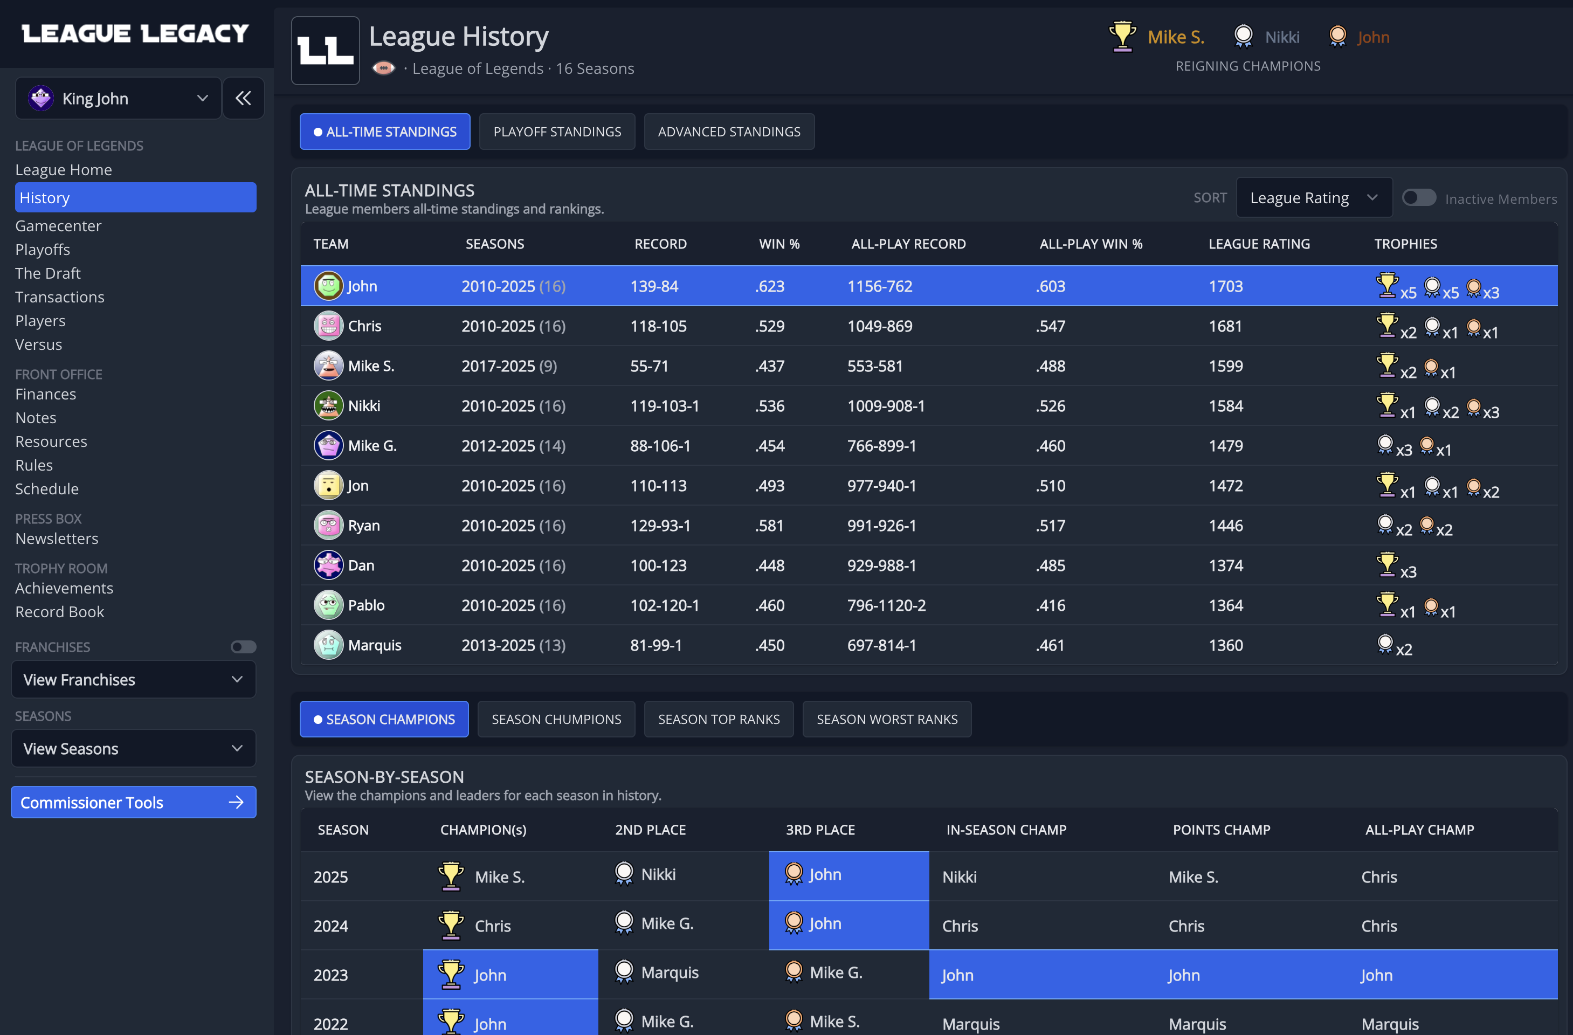Click Marquis's silver medal x2 icon
Screen dimensions: 1573x1035
pos(1385,644)
